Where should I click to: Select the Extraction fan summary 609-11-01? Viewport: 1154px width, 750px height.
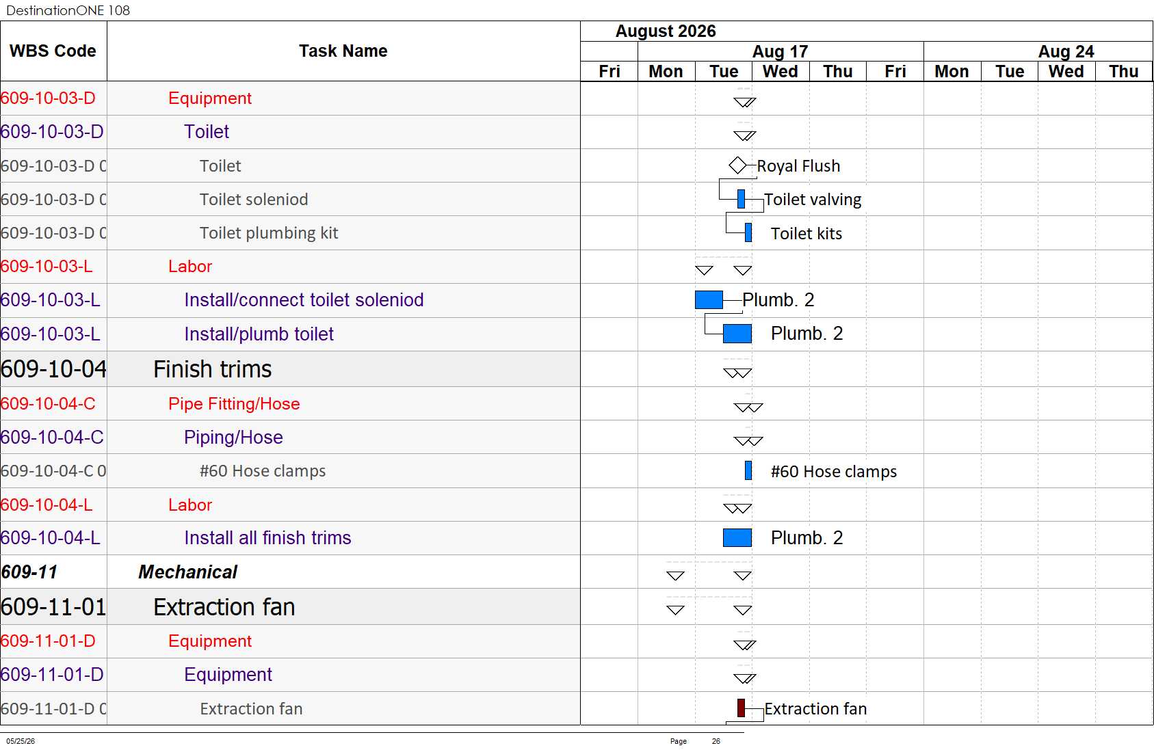pos(224,607)
